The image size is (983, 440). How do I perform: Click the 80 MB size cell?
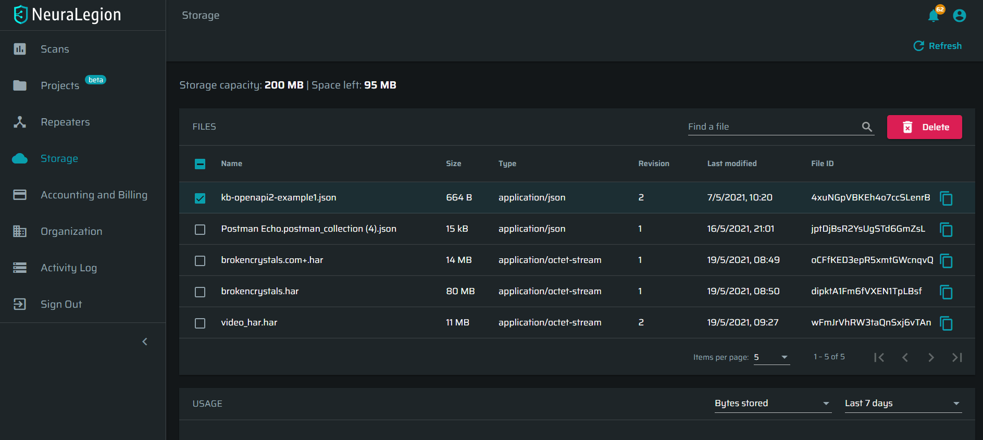(x=460, y=291)
